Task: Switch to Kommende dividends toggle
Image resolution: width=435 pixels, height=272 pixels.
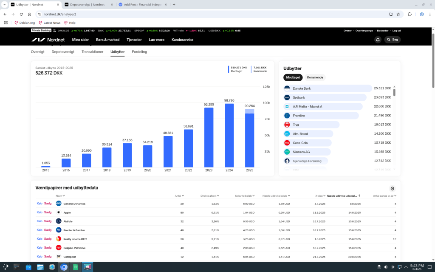Action: click(x=315, y=77)
